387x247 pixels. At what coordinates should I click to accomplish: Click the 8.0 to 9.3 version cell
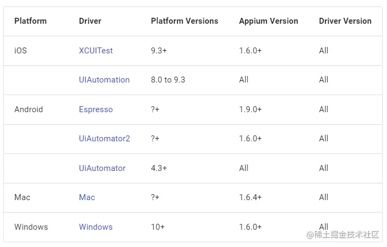(168, 80)
